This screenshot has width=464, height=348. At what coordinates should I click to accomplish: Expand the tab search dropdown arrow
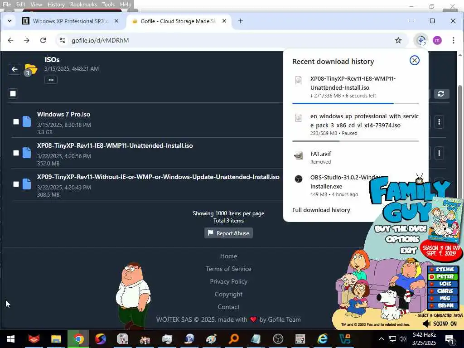[9, 21]
